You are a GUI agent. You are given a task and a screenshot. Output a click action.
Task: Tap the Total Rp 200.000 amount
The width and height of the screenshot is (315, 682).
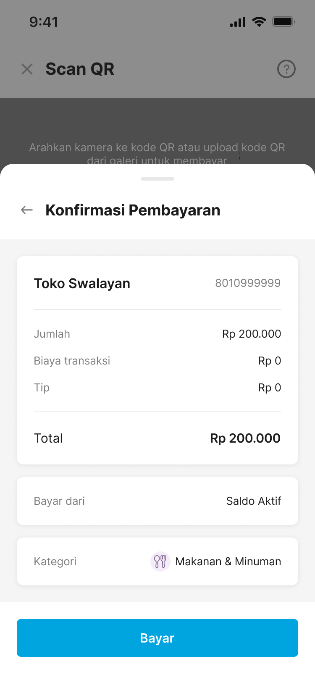tap(245, 438)
